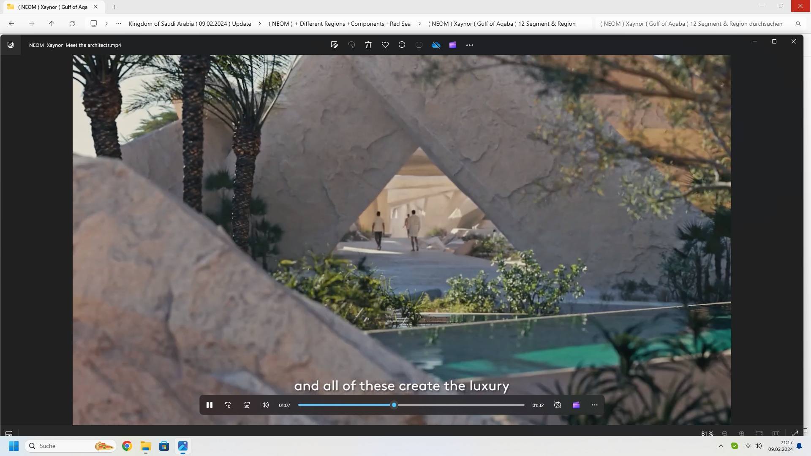This screenshot has width=811, height=456.
Task: Click the fit to window icon
Action: click(759, 434)
